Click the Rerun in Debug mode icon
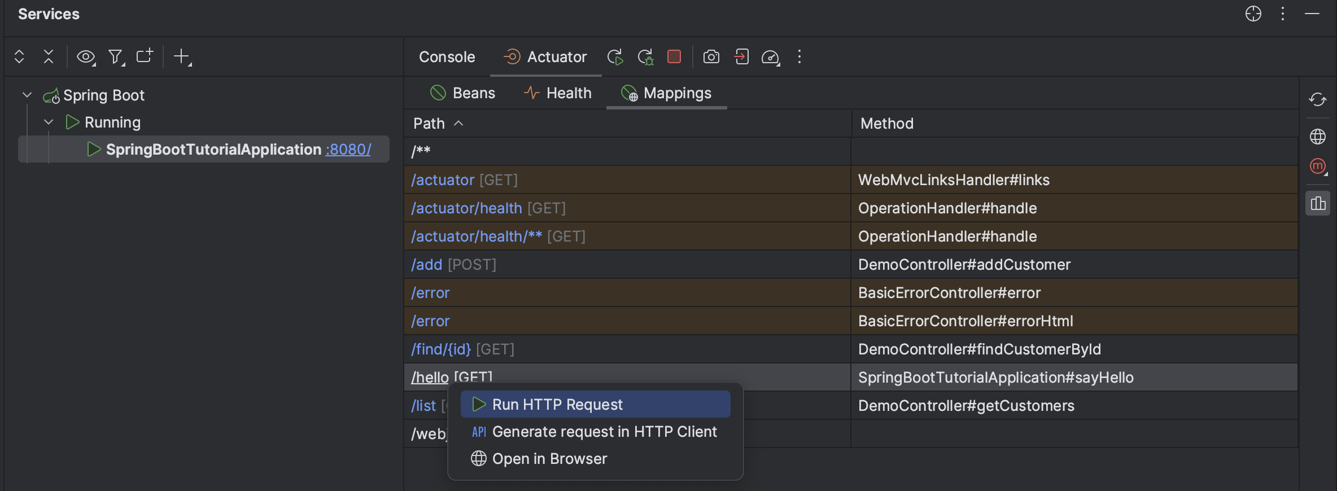 [x=645, y=57]
